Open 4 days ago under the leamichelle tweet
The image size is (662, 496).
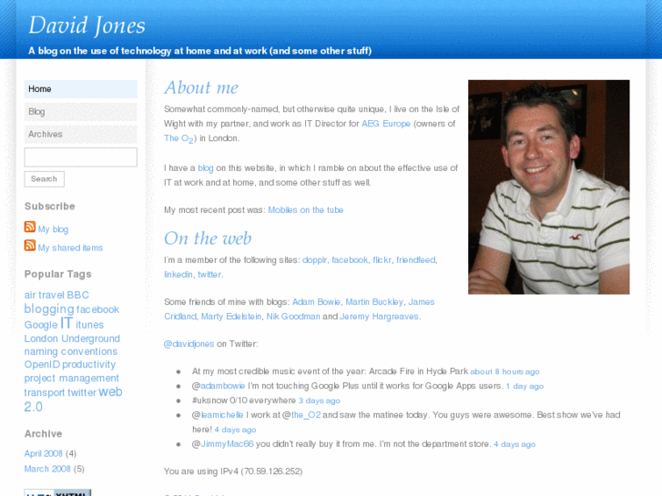(x=235, y=430)
